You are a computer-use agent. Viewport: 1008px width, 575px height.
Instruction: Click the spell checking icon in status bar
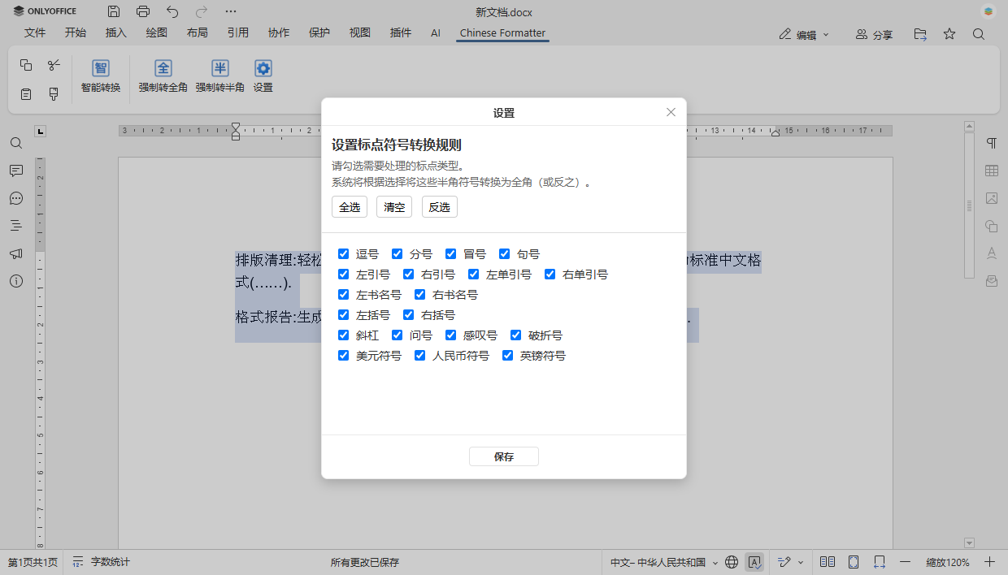pyautogui.click(x=755, y=562)
